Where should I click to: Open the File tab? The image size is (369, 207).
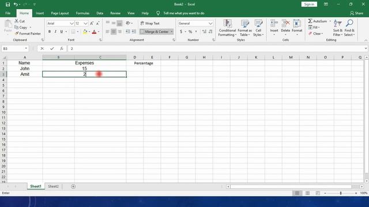[x=7, y=13]
